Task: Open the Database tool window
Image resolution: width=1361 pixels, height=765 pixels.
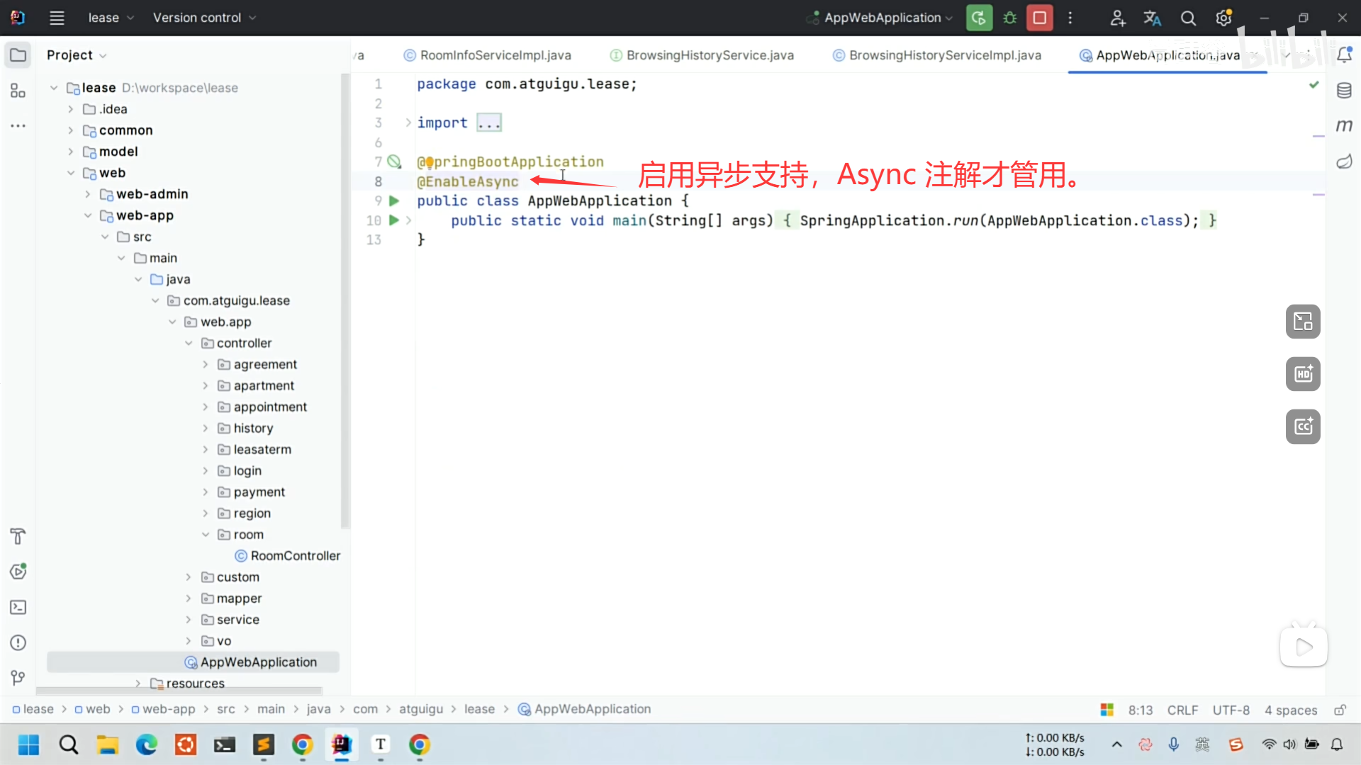Action: tap(1344, 91)
